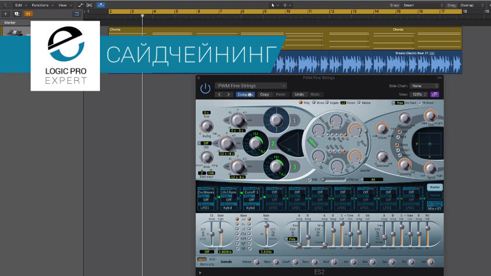This screenshot has height=276, width=491.
Task: Select the Hard distortion radio button
Action: [399, 137]
